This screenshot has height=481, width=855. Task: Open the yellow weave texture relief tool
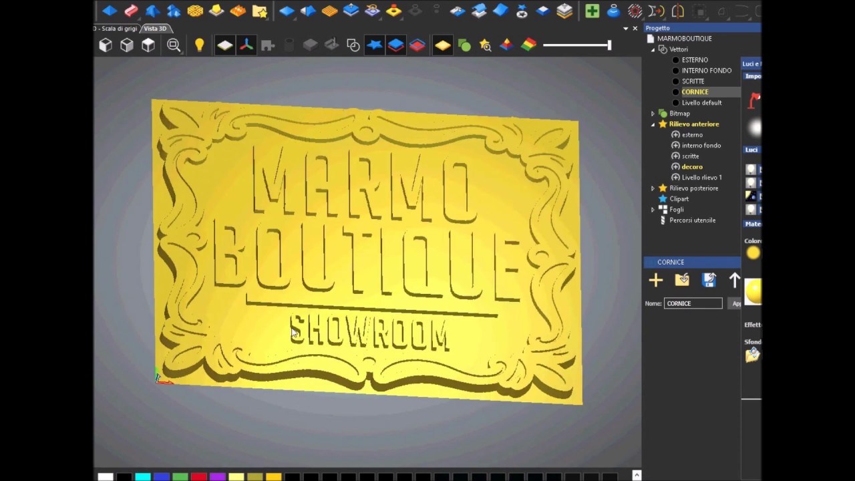[195, 11]
